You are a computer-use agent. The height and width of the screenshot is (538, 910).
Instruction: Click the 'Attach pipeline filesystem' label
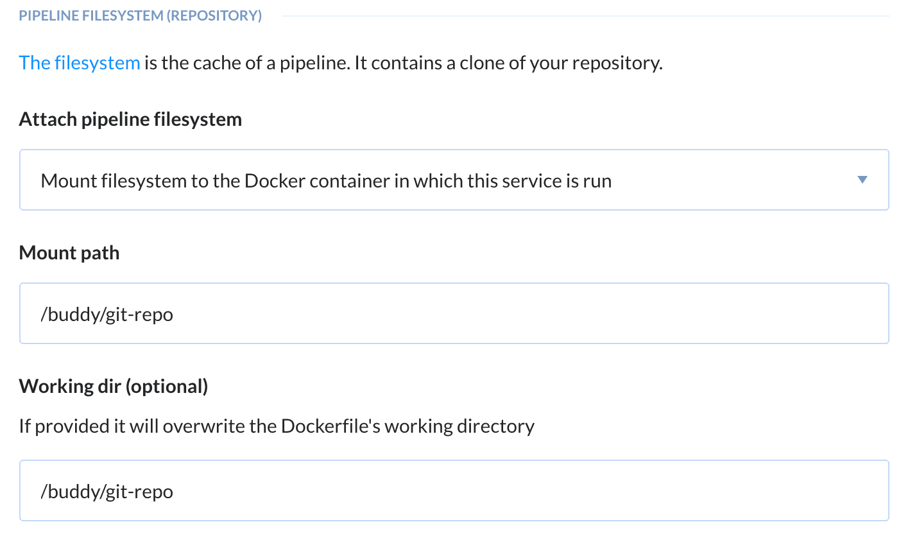coord(130,119)
